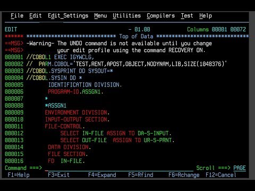Viewport: 255px width, 191px height.
Task: Click the RECOVERY ON message text
Action: click(x=186, y=50)
